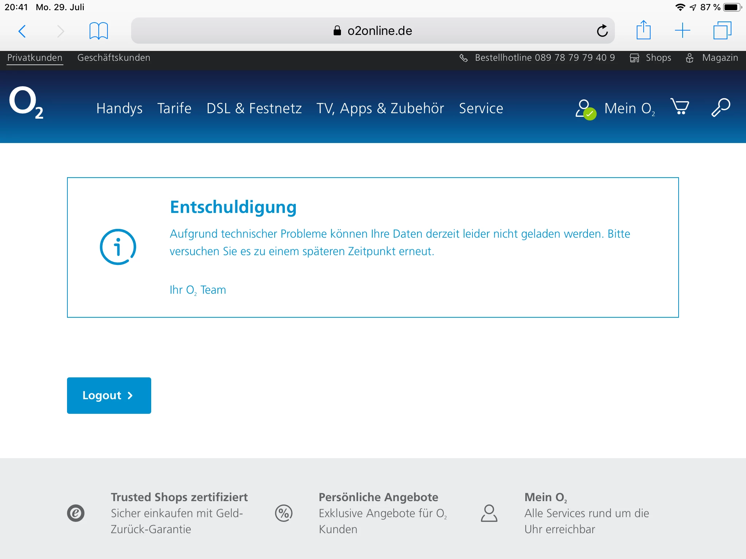
Task: Open the shopping cart icon
Action: [680, 107]
